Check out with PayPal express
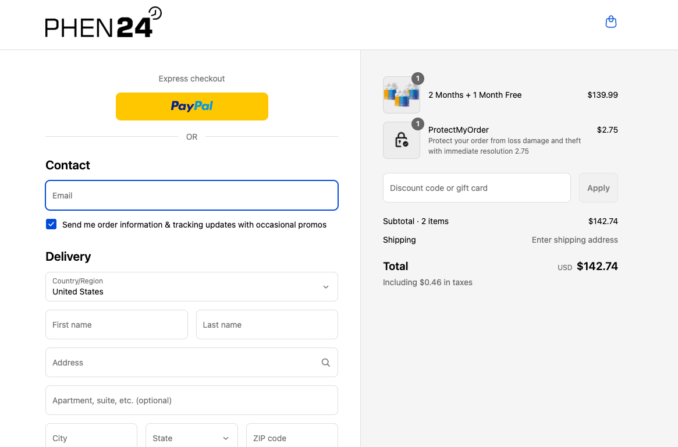This screenshot has width=678, height=447. [x=191, y=107]
